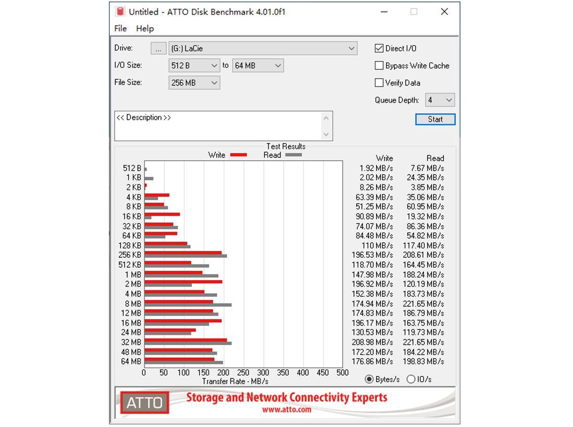Click the 'Test Results' group title

(286, 146)
